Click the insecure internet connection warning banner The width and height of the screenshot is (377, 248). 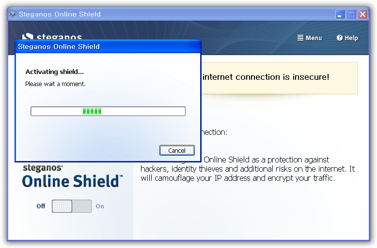280,78
